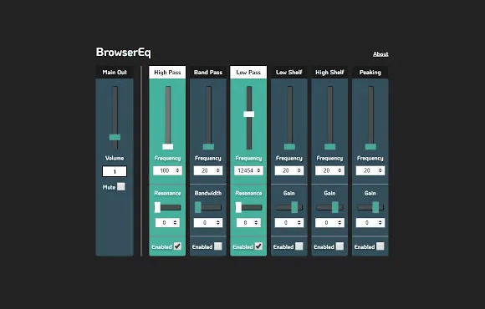This screenshot has width=485, height=309.
Task: Click the High Pass Resonance stepper arrows
Action: (x=175, y=223)
